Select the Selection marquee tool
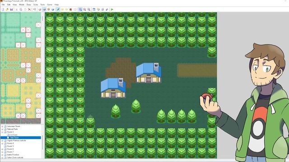Viewport: 289px width, 162px height. 75,9
